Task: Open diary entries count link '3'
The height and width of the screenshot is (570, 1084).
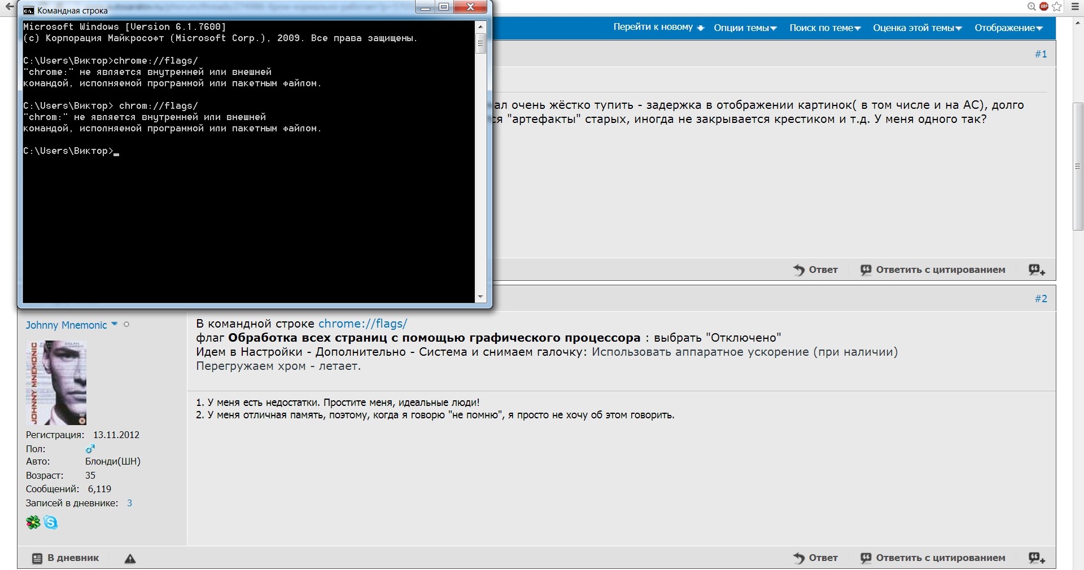Action: click(129, 503)
